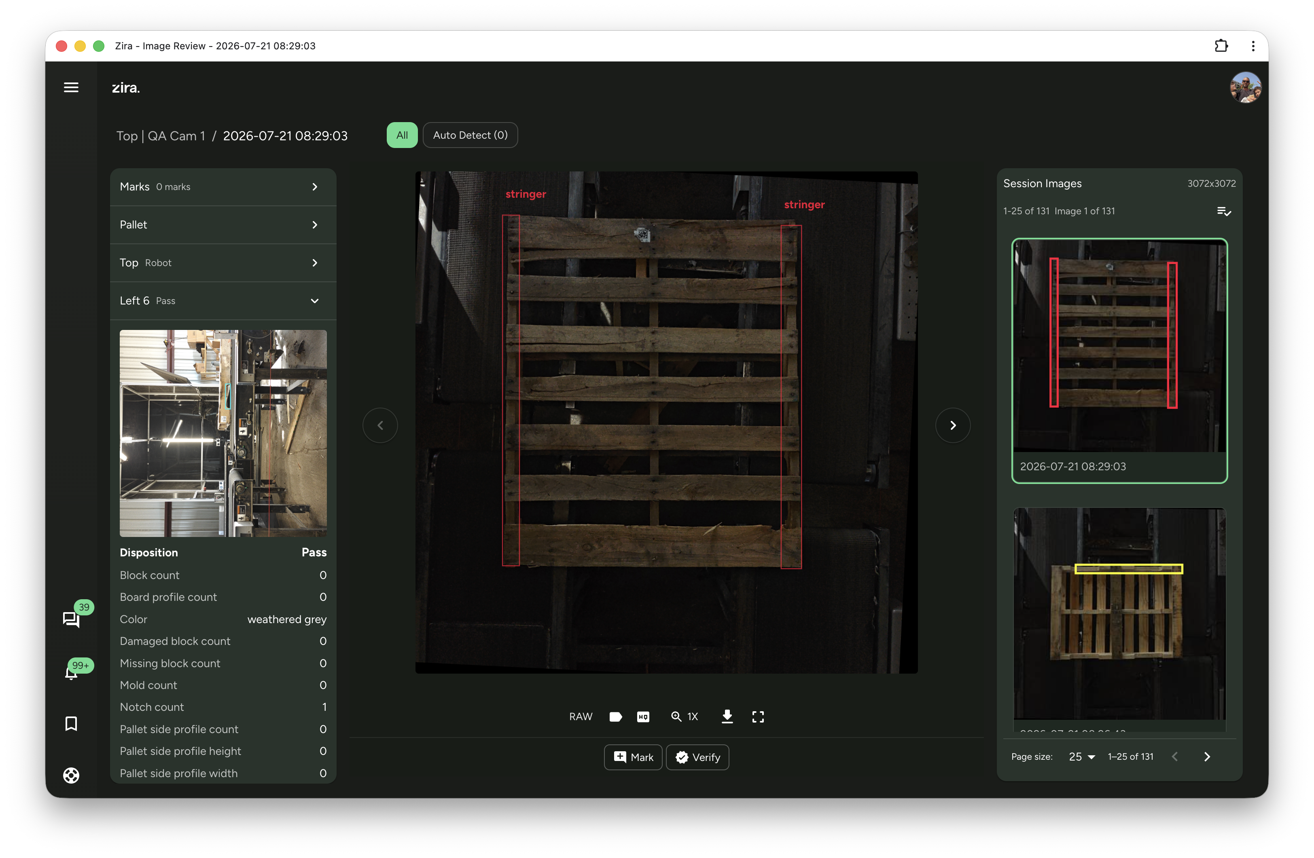Expand the Top Robot section

pyautogui.click(x=223, y=263)
